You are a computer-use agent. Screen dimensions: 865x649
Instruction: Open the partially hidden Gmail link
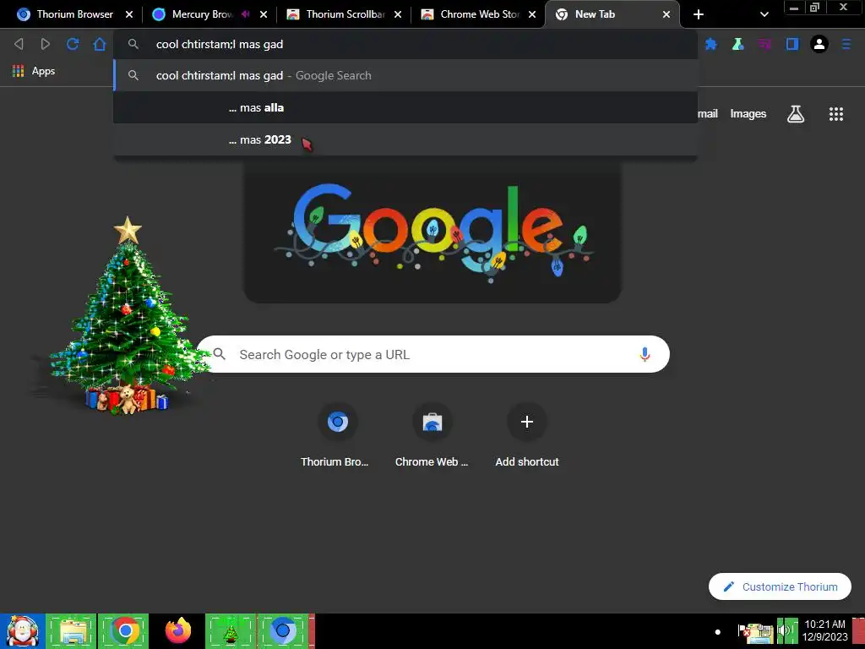tap(708, 114)
